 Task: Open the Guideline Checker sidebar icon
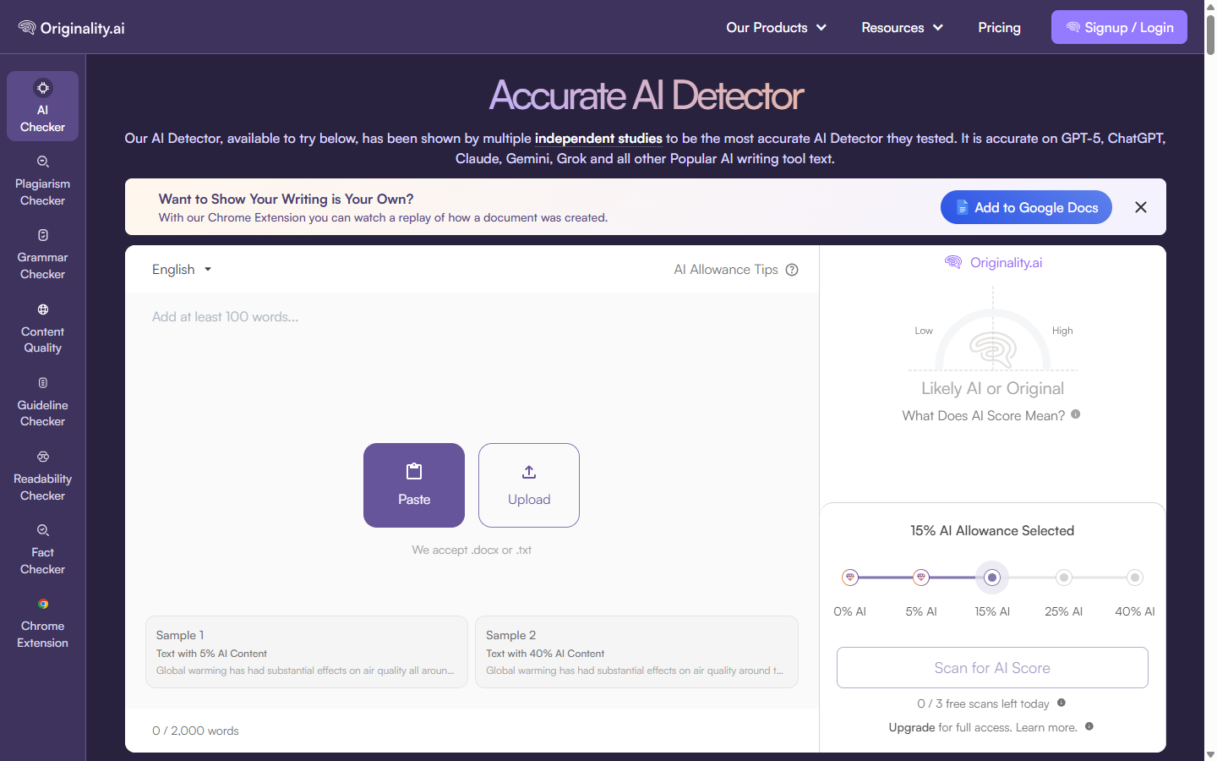pos(42,383)
